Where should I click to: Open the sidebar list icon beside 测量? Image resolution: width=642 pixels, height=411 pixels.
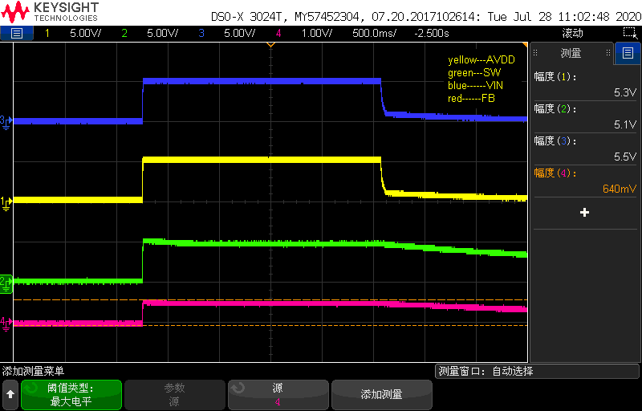(x=628, y=53)
